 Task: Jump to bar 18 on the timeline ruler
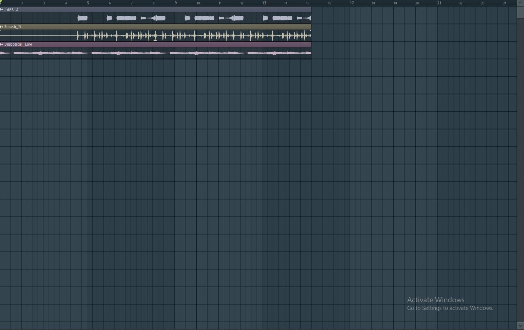[373, 3]
